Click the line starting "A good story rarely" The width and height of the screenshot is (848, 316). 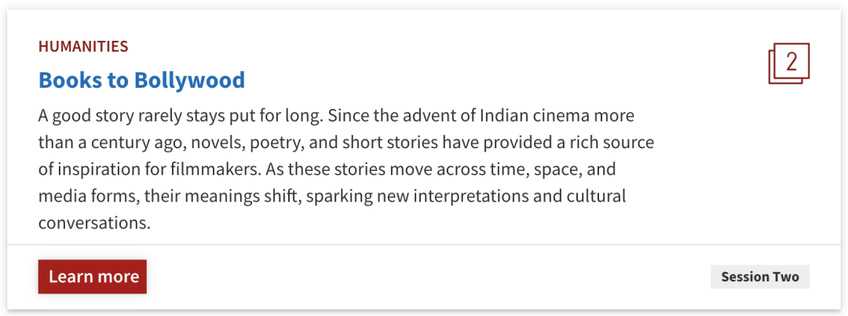pyautogui.click(x=336, y=116)
